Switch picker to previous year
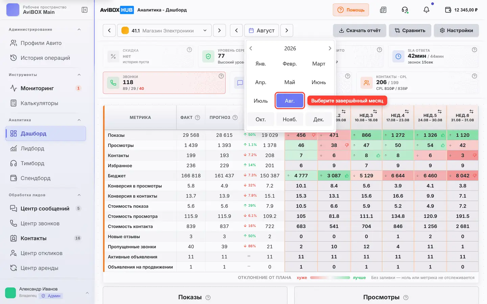 coord(251,48)
